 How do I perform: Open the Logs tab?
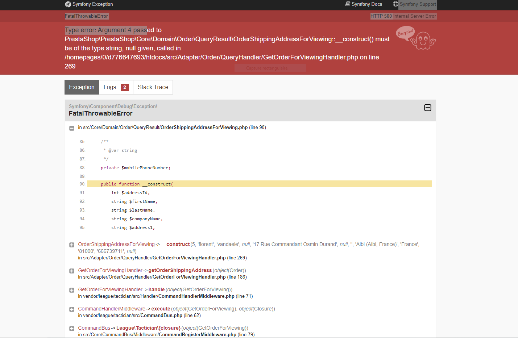click(x=116, y=87)
